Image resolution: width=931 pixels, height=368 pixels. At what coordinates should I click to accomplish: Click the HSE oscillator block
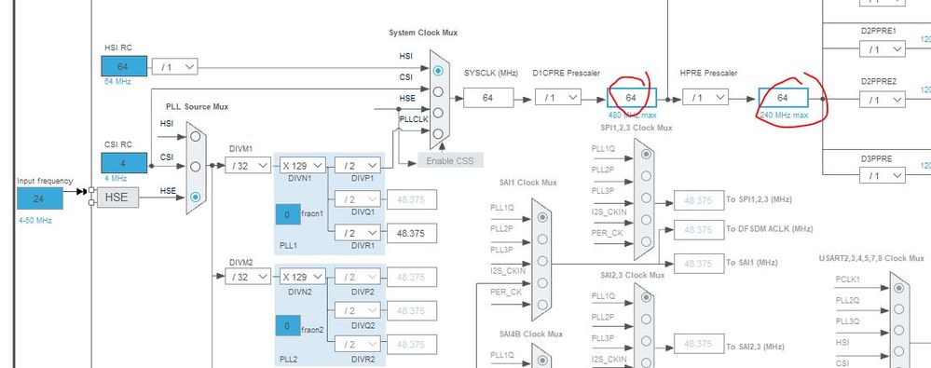pyautogui.click(x=117, y=198)
